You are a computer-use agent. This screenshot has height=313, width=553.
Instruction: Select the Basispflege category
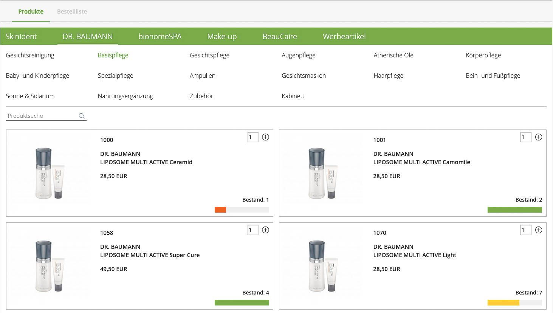pyautogui.click(x=113, y=56)
